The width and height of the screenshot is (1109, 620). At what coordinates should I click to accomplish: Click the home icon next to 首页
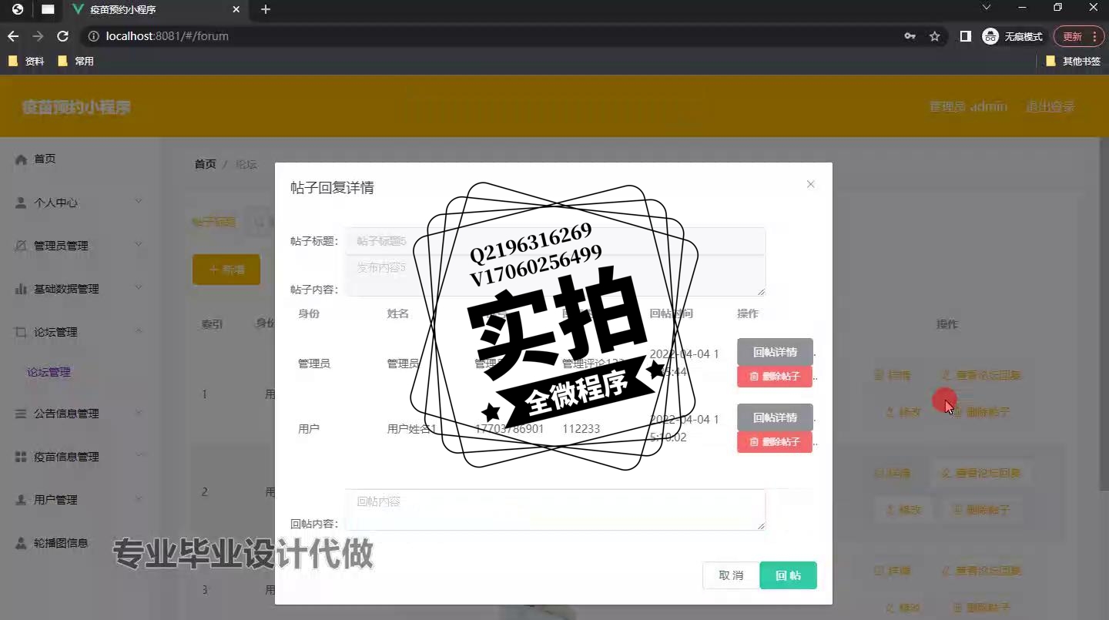(x=21, y=159)
